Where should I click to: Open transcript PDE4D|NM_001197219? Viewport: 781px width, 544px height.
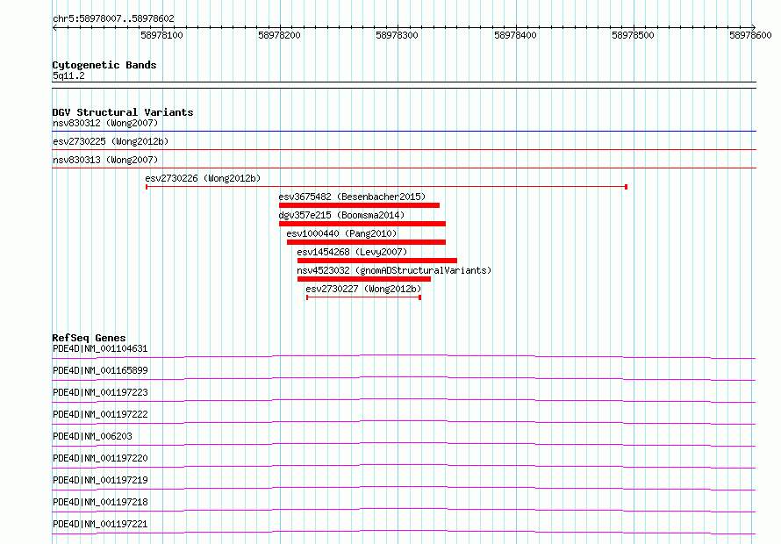[100, 480]
